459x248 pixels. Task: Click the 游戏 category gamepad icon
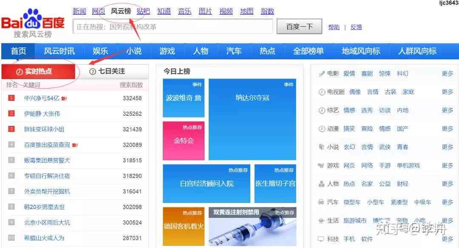click(x=321, y=165)
